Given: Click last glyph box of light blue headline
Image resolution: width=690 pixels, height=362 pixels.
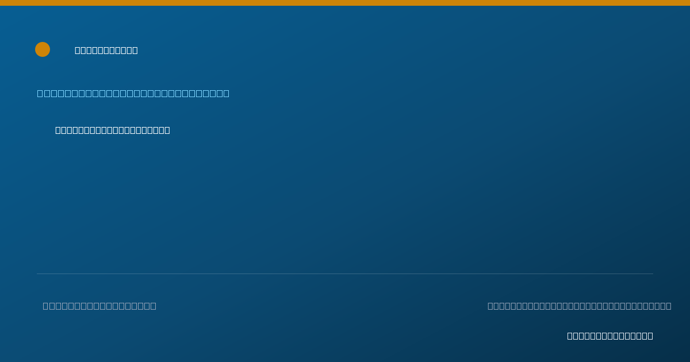Looking at the screenshot, I should (226, 93).
